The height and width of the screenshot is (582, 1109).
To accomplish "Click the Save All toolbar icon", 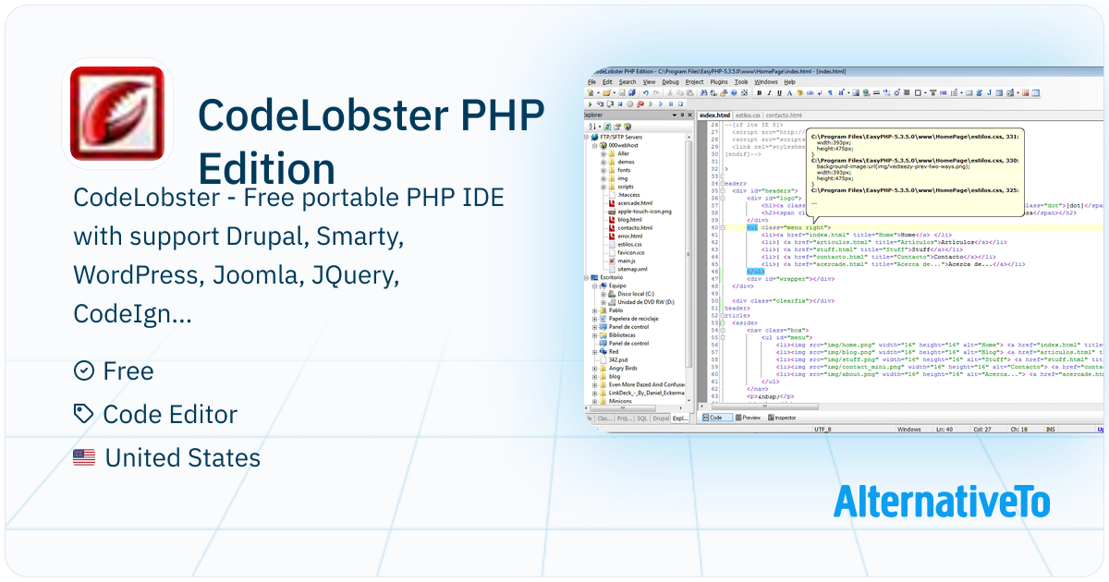I will 631,92.
